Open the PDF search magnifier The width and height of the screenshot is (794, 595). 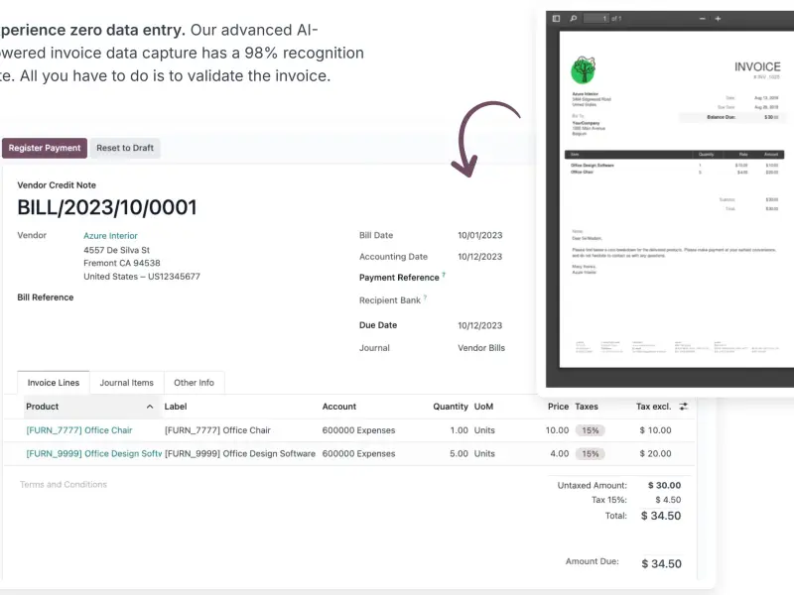point(571,18)
